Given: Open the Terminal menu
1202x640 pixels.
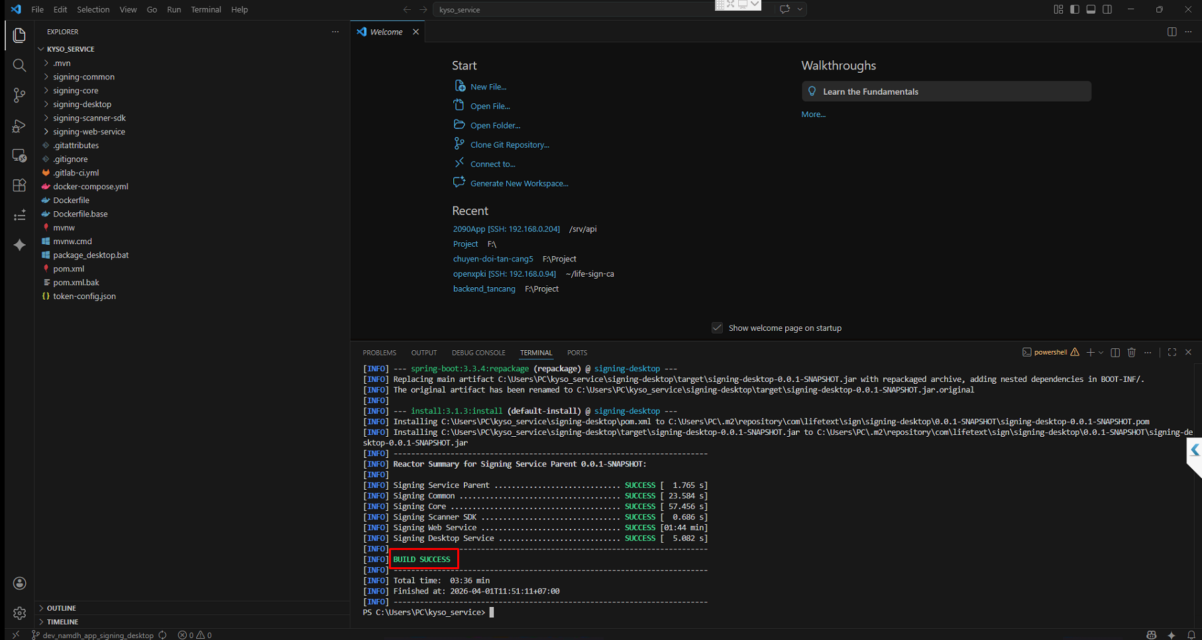Looking at the screenshot, I should (205, 9).
